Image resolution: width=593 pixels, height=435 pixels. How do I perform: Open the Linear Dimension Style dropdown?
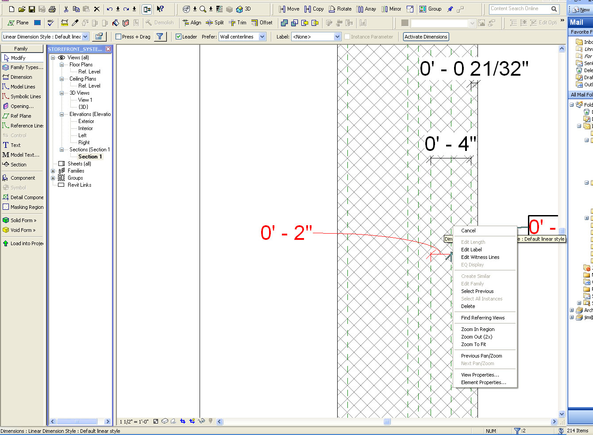click(x=85, y=37)
